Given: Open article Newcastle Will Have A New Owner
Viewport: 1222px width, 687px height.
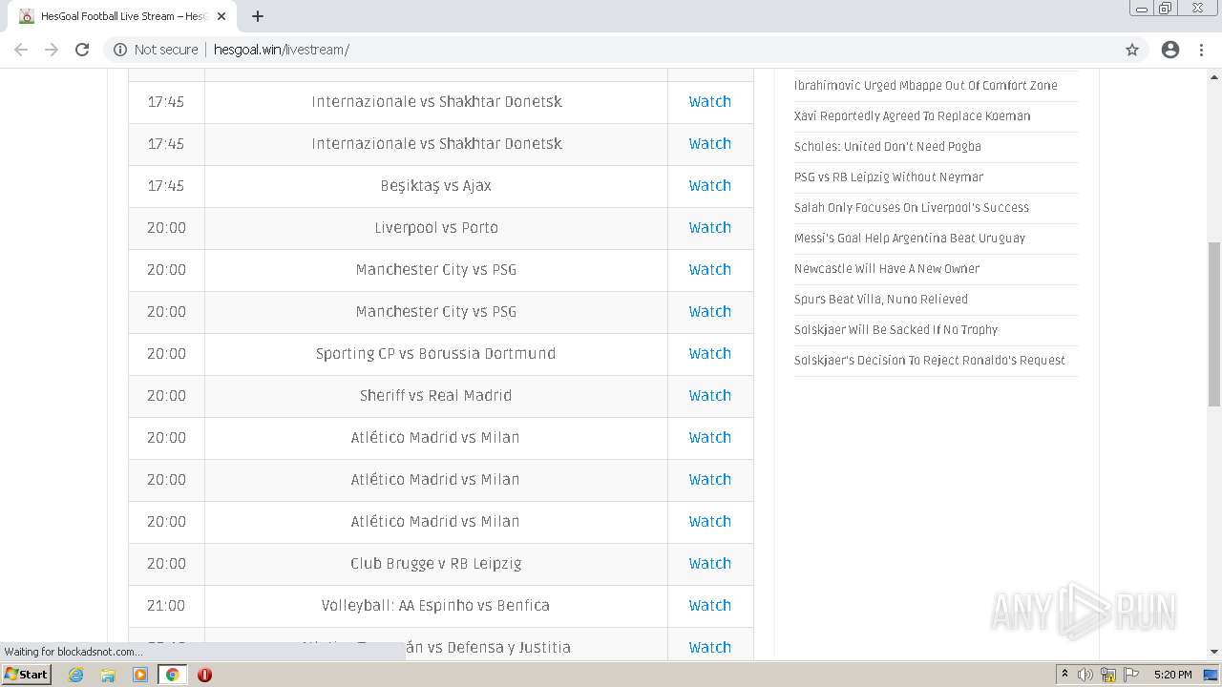Looking at the screenshot, I should pyautogui.click(x=886, y=269).
